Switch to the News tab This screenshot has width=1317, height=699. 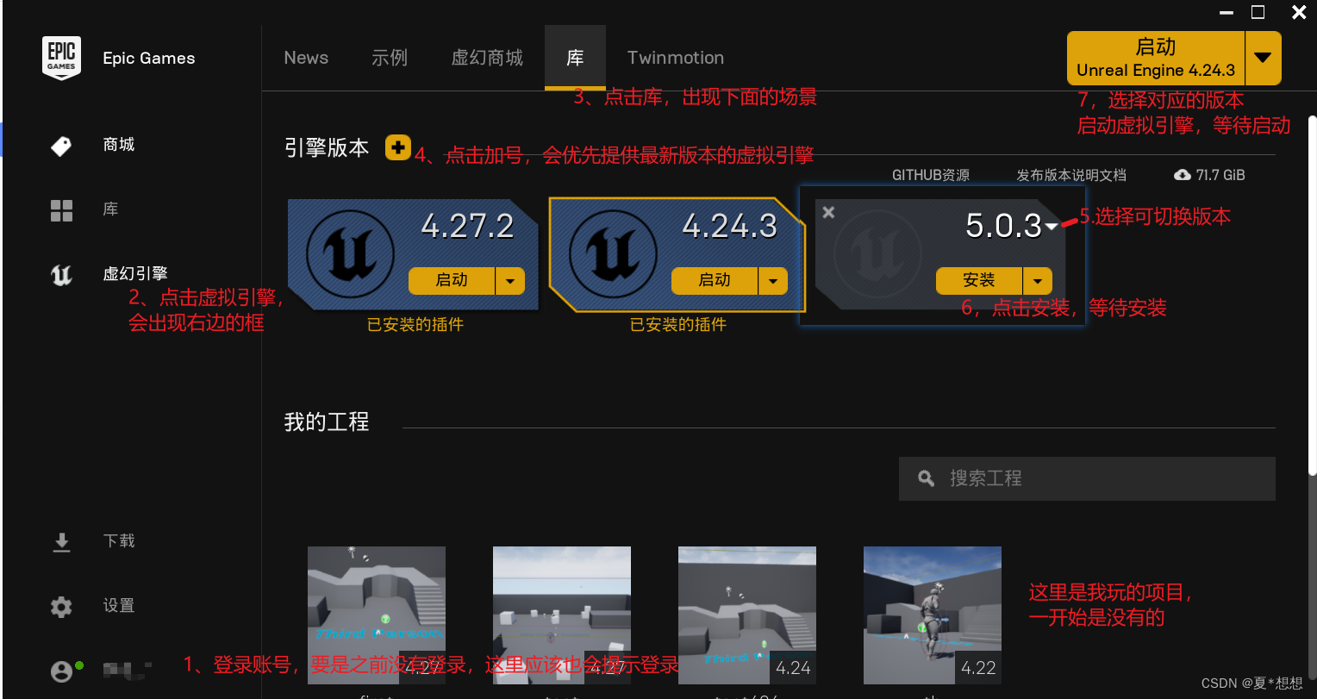pyautogui.click(x=306, y=57)
